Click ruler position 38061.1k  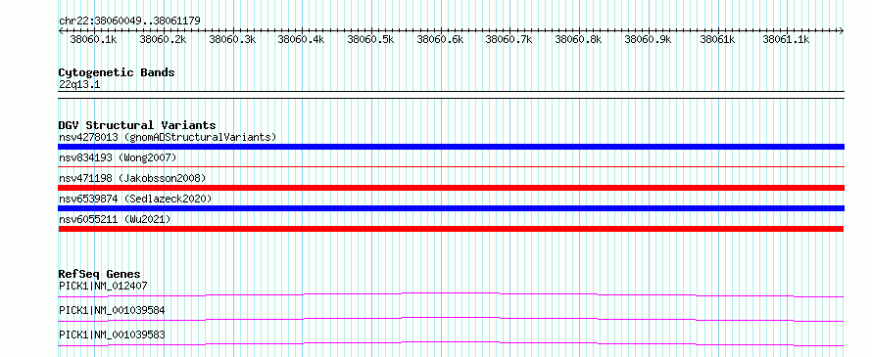(786, 39)
